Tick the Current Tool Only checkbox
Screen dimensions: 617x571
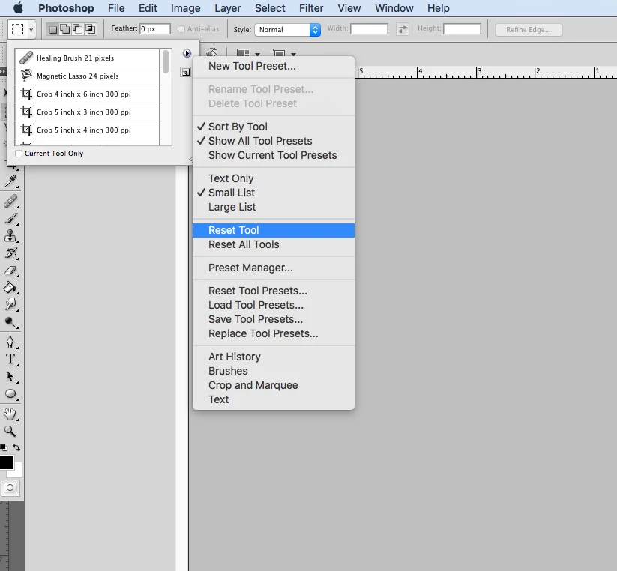tap(19, 154)
